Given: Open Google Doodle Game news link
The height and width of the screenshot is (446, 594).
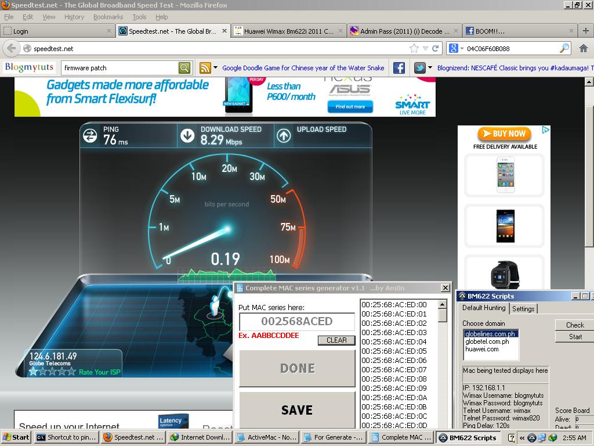Looking at the screenshot, I should coord(303,68).
